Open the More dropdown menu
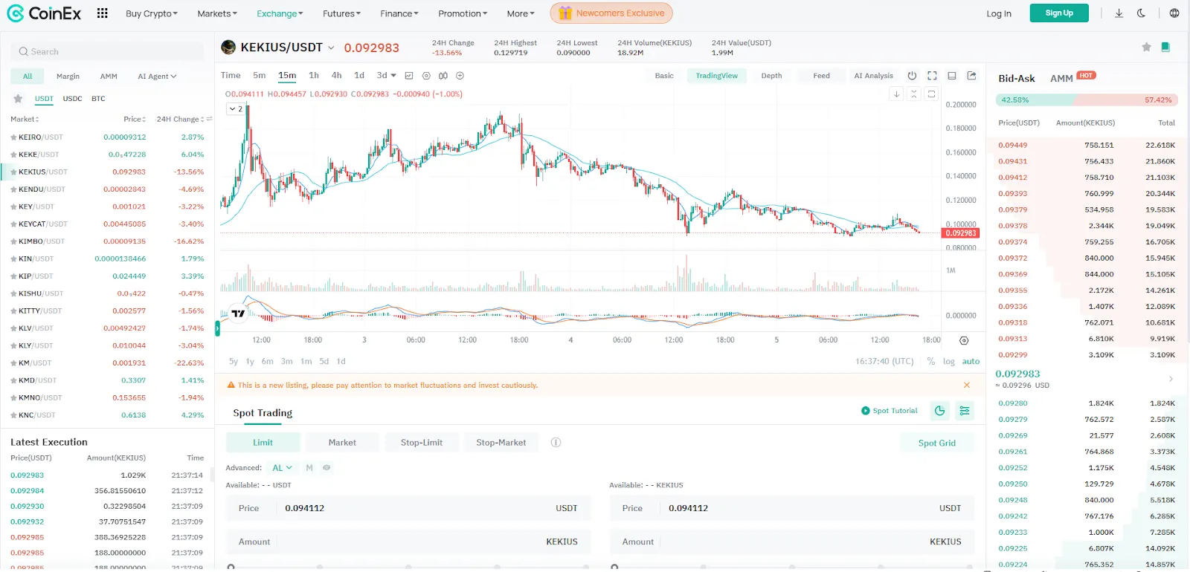1190x572 pixels. [x=521, y=13]
